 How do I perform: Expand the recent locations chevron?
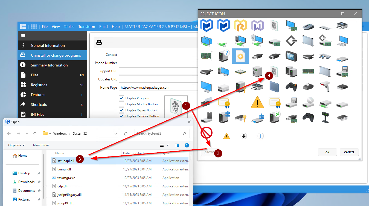coord(27,134)
